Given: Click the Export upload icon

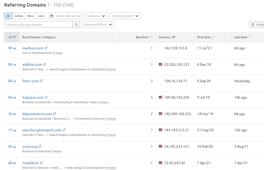Looking at the screenshot, I should 253,25.
